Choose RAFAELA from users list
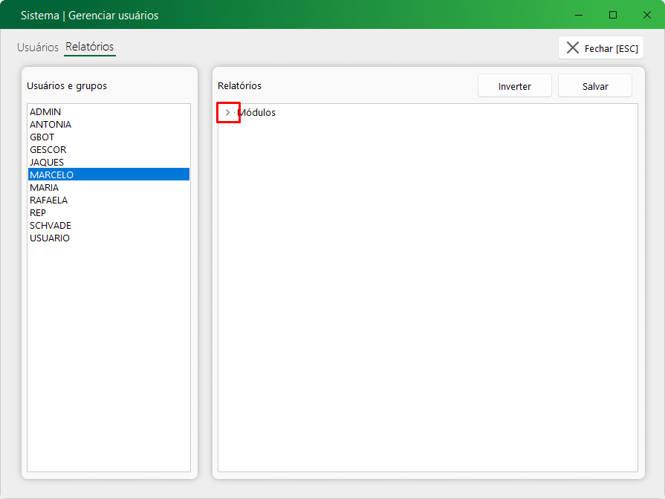 tap(48, 200)
